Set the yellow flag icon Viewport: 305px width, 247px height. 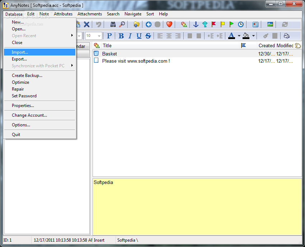(x=222, y=24)
